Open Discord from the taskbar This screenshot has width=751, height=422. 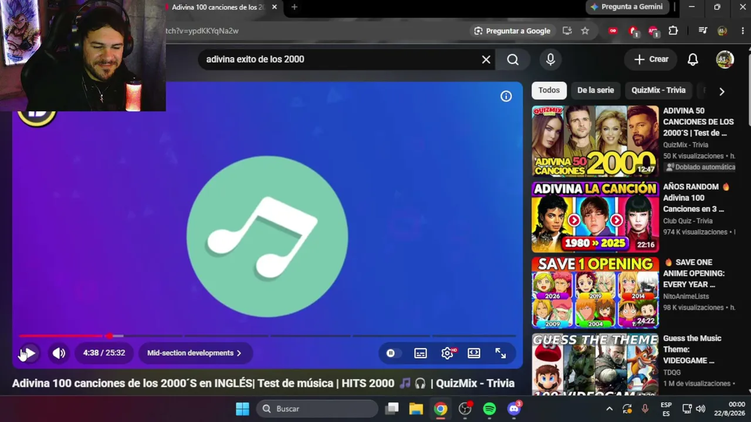click(x=514, y=409)
